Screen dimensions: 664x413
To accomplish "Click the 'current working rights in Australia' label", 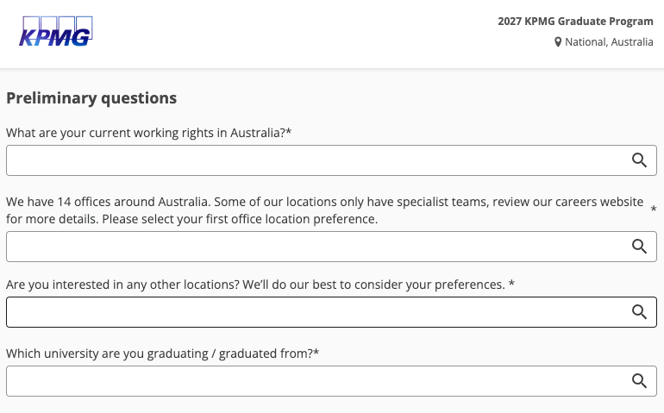I will [145, 133].
